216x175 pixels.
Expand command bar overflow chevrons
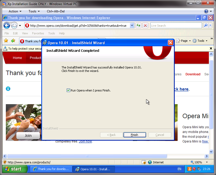click(x=212, y=39)
